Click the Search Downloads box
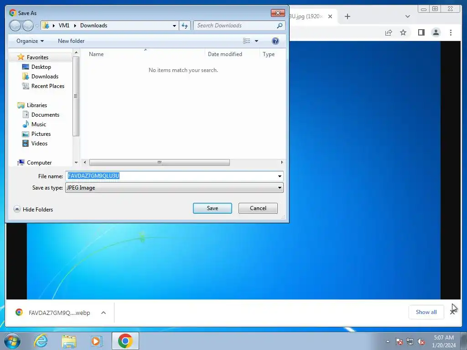The width and height of the screenshot is (467, 350). (x=235, y=26)
